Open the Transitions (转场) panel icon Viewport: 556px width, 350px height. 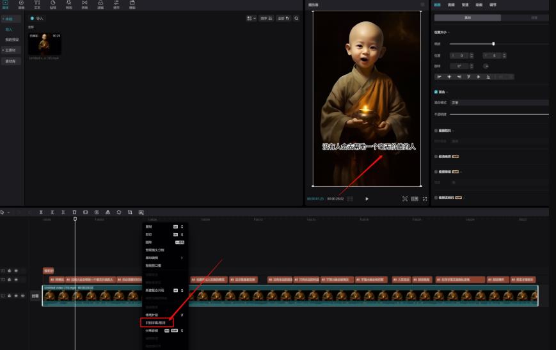coord(84,5)
